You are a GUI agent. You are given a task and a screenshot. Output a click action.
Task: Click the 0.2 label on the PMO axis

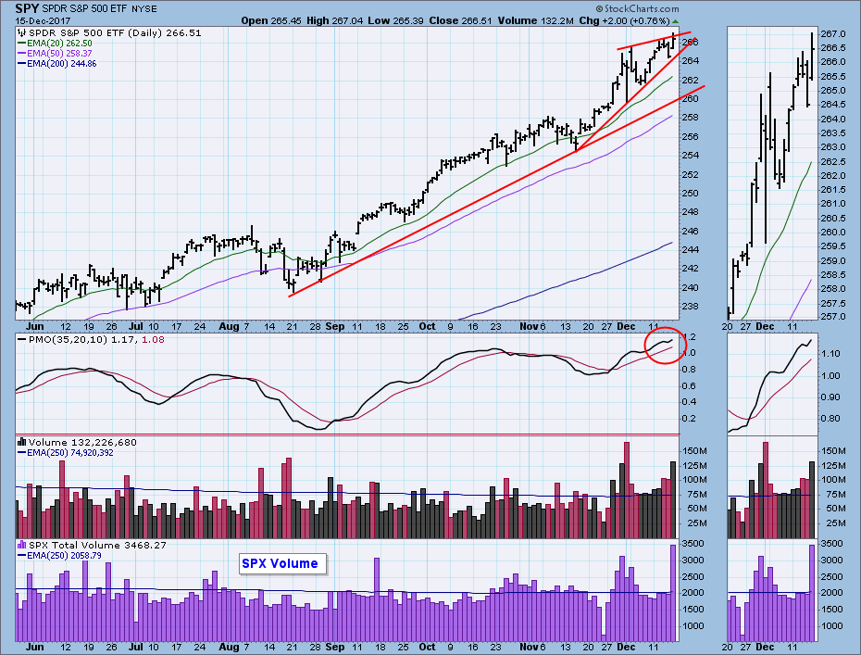click(689, 419)
